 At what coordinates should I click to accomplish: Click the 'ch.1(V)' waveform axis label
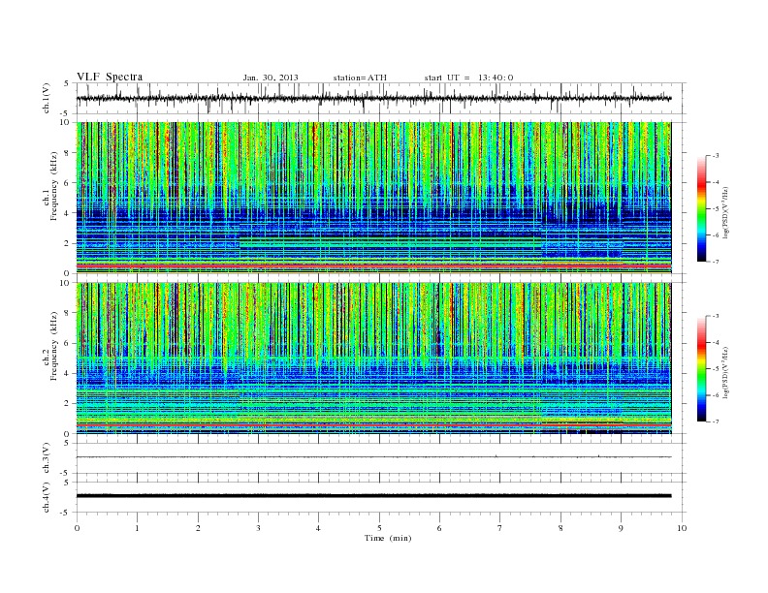coord(47,98)
